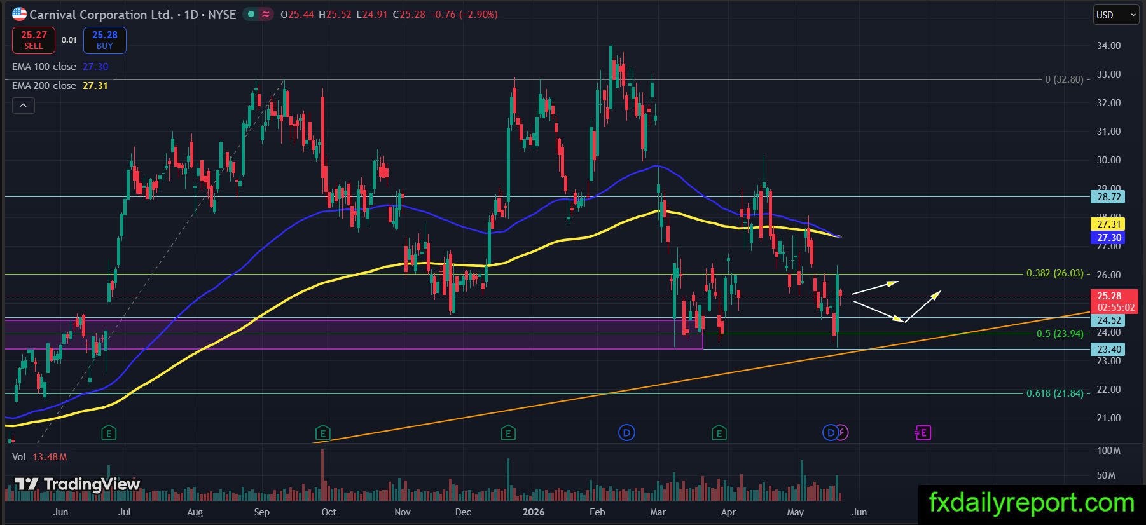The height and width of the screenshot is (525, 1146).
Task: Open the dividend marker in February
Action: pyautogui.click(x=626, y=433)
